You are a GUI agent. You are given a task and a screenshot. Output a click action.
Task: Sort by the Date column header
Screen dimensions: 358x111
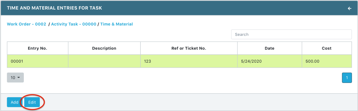[x=269, y=48]
